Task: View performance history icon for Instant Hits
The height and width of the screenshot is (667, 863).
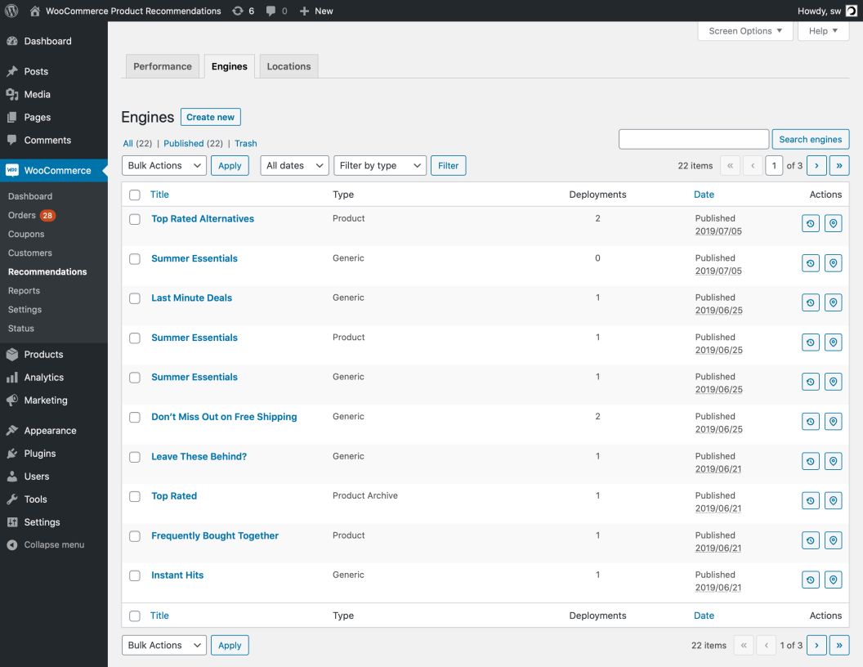Action: coord(810,579)
